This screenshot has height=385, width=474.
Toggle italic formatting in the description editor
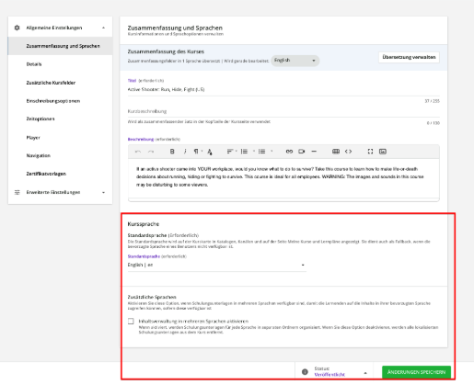(185, 152)
